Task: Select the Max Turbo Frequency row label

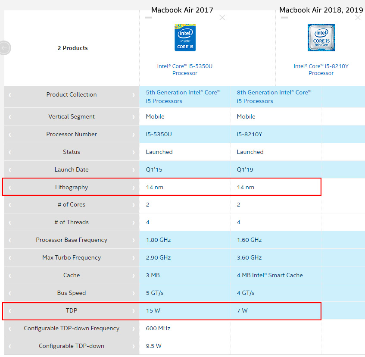Action: click(72, 258)
